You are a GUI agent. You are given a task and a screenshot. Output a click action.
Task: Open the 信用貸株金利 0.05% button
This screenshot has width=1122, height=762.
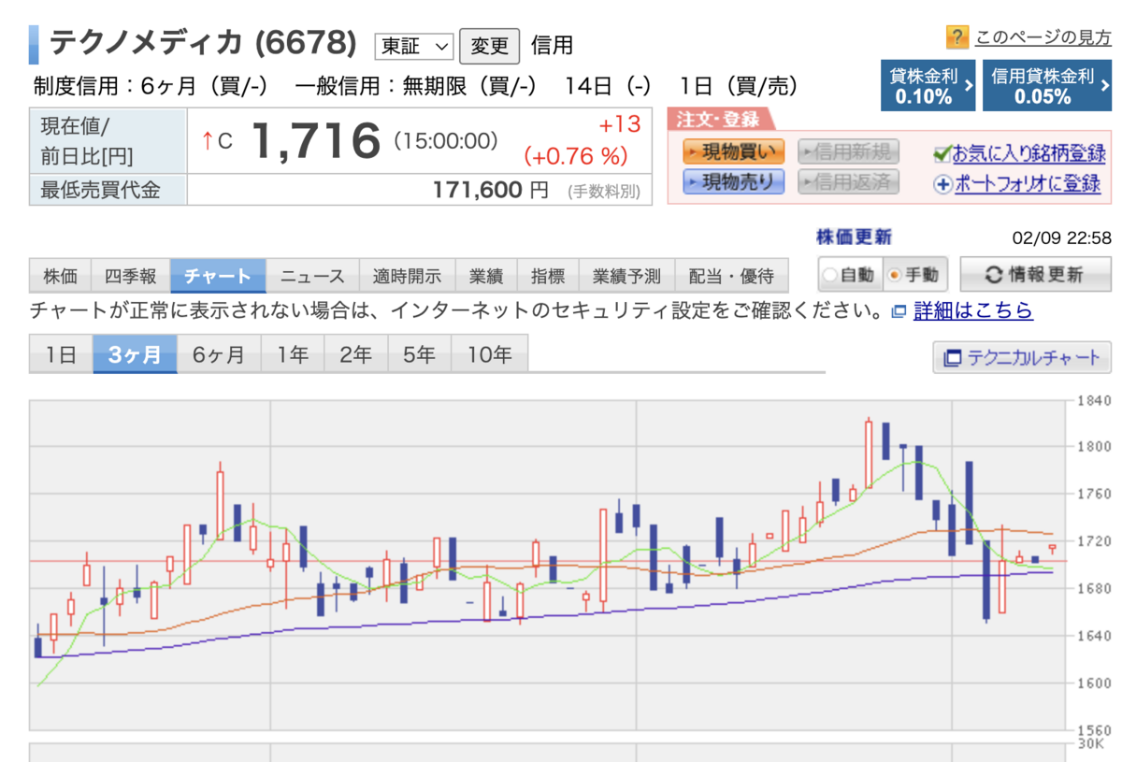pos(1047,86)
